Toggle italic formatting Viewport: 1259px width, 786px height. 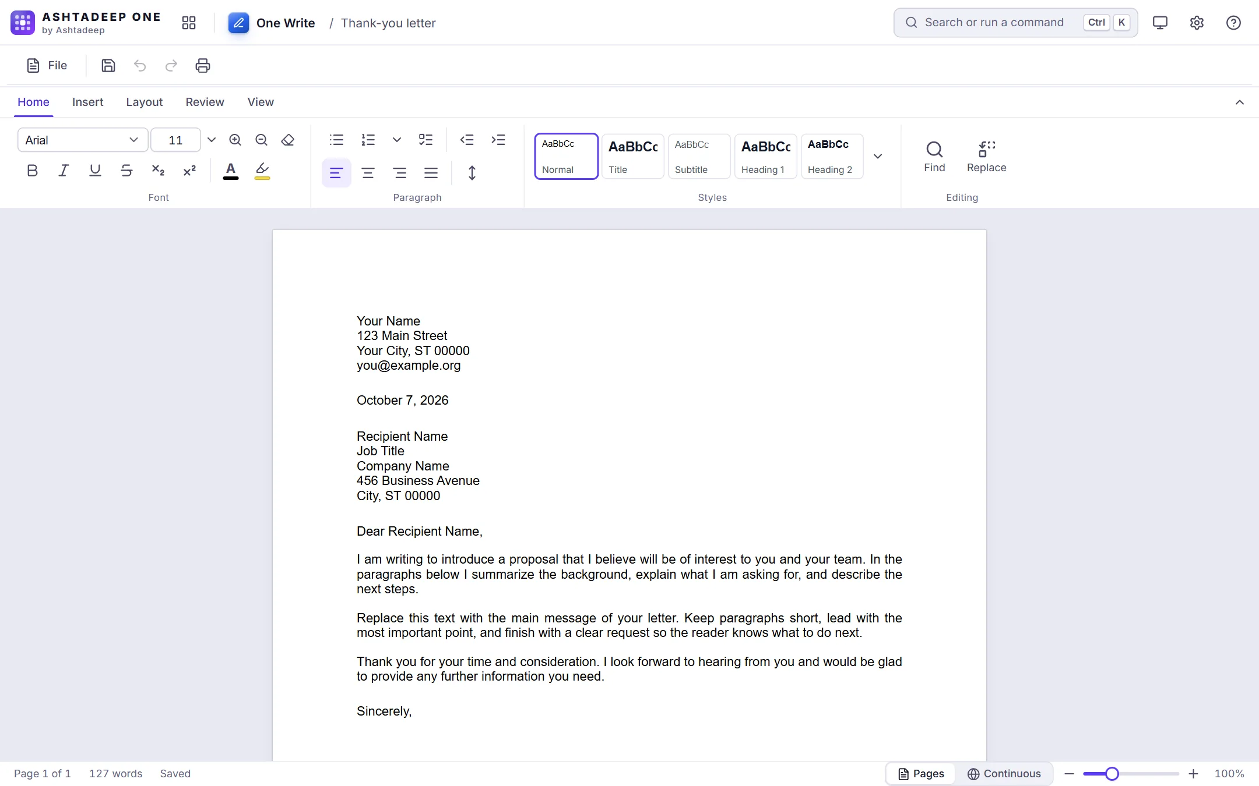tap(64, 171)
